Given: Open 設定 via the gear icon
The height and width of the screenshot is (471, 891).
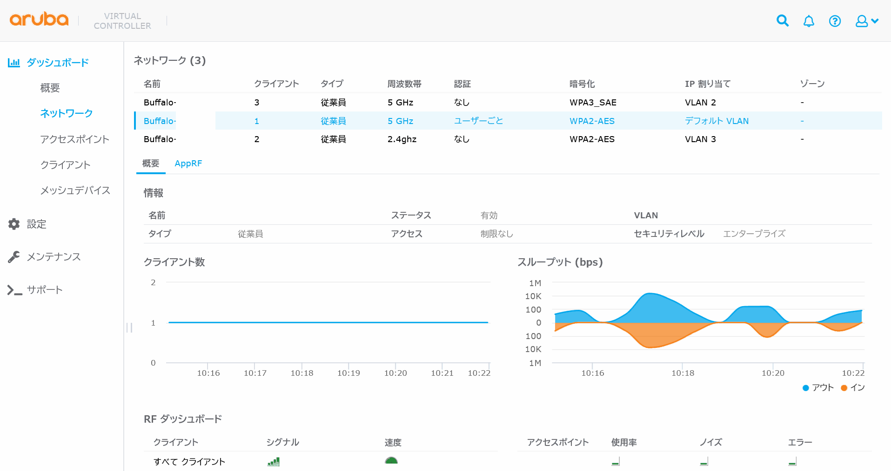Looking at the screenshot, I should click(x=14, y=224).
